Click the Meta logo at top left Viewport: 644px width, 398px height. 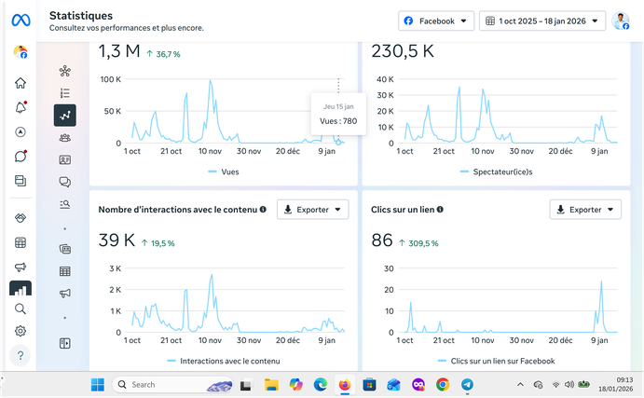(21, 20)
